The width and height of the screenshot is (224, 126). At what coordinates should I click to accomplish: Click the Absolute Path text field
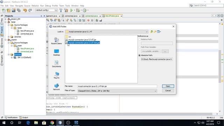[157, 59]
